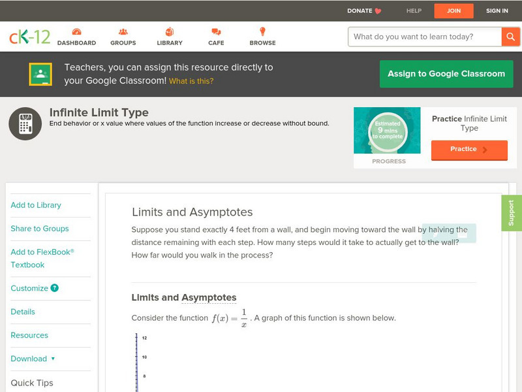522x392 pixels.
Task: Open the Groups icon in navigation
Action: point(123,32)
